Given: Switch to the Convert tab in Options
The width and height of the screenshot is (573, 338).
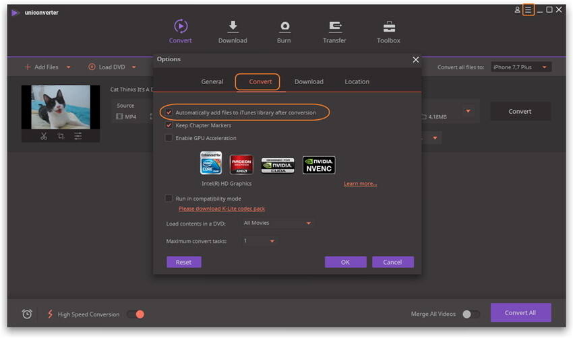Looking at the screenshot, I should click(260, 81).
